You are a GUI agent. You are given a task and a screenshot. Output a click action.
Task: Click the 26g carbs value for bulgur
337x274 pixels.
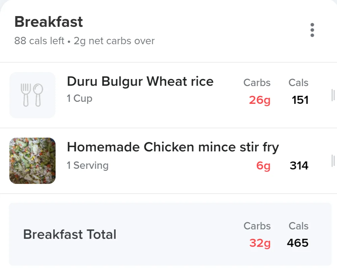(260, 100)
